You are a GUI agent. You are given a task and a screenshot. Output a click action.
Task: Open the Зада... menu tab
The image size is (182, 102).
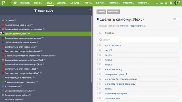50,3
